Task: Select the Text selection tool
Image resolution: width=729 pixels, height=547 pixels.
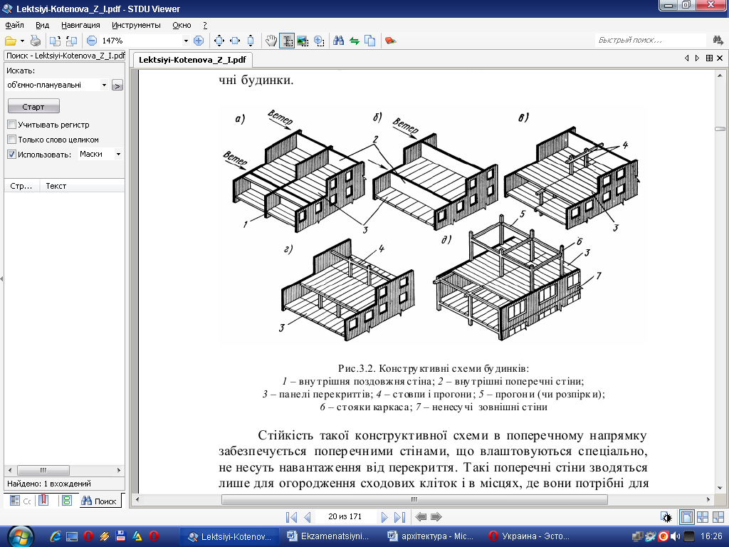Action: click(287, 41)
